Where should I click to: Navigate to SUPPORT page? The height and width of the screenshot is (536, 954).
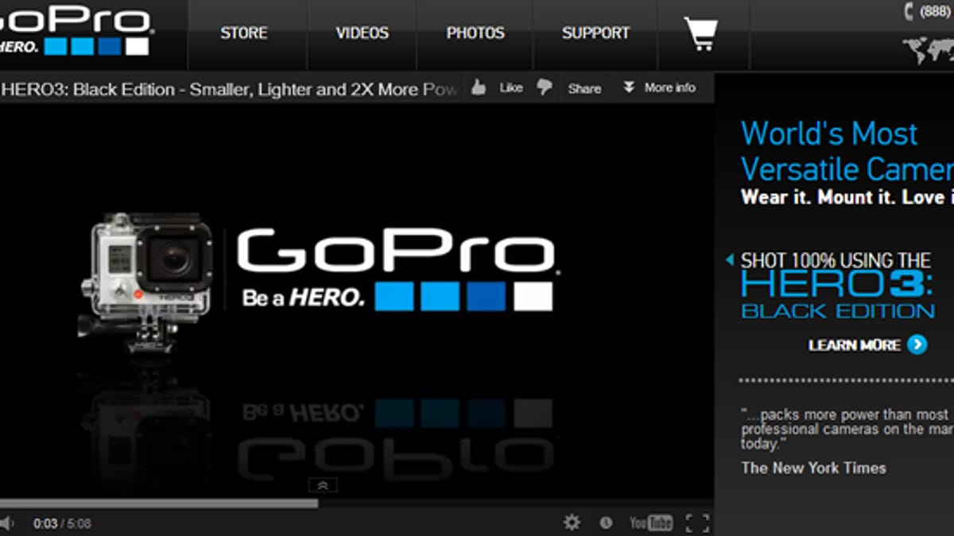tap(595, 33)
